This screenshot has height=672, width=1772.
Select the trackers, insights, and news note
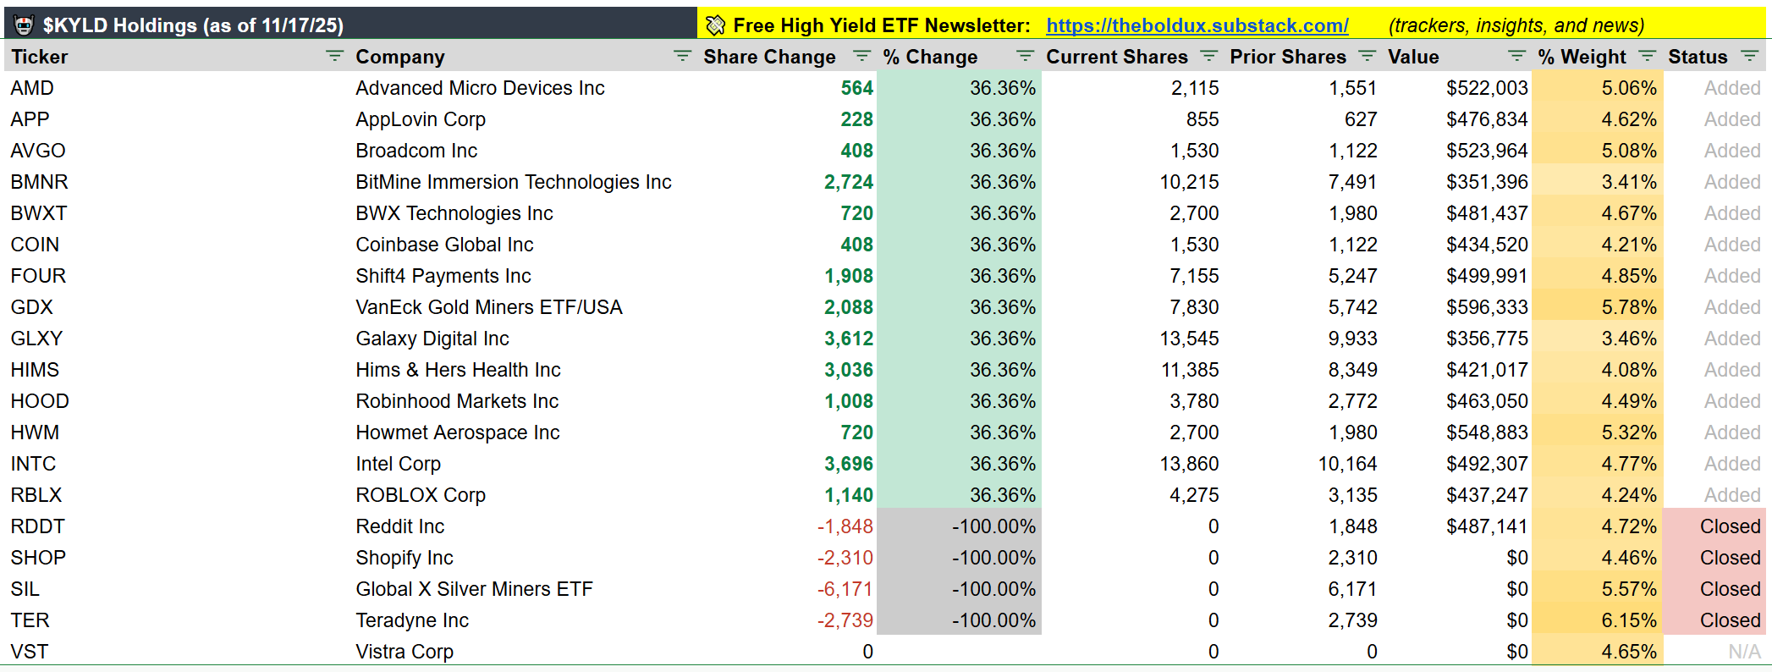click(1516, 25)
